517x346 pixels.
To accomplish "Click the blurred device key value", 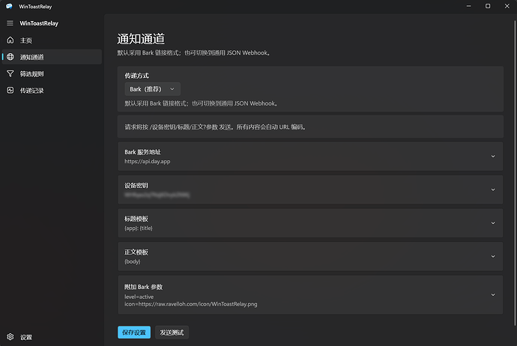I will [x=157, y=195].
